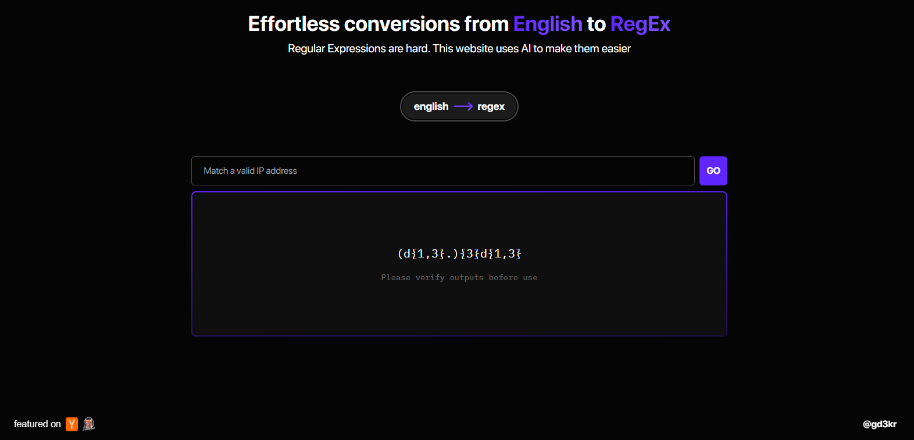Click the 'Regular Expressions are hard' subtitle
This screenshot has width=914, height=440.
(x=459, y=49)
